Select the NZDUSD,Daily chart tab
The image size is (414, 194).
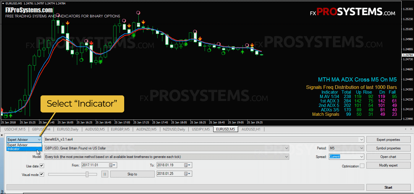[x=174, y=129]
